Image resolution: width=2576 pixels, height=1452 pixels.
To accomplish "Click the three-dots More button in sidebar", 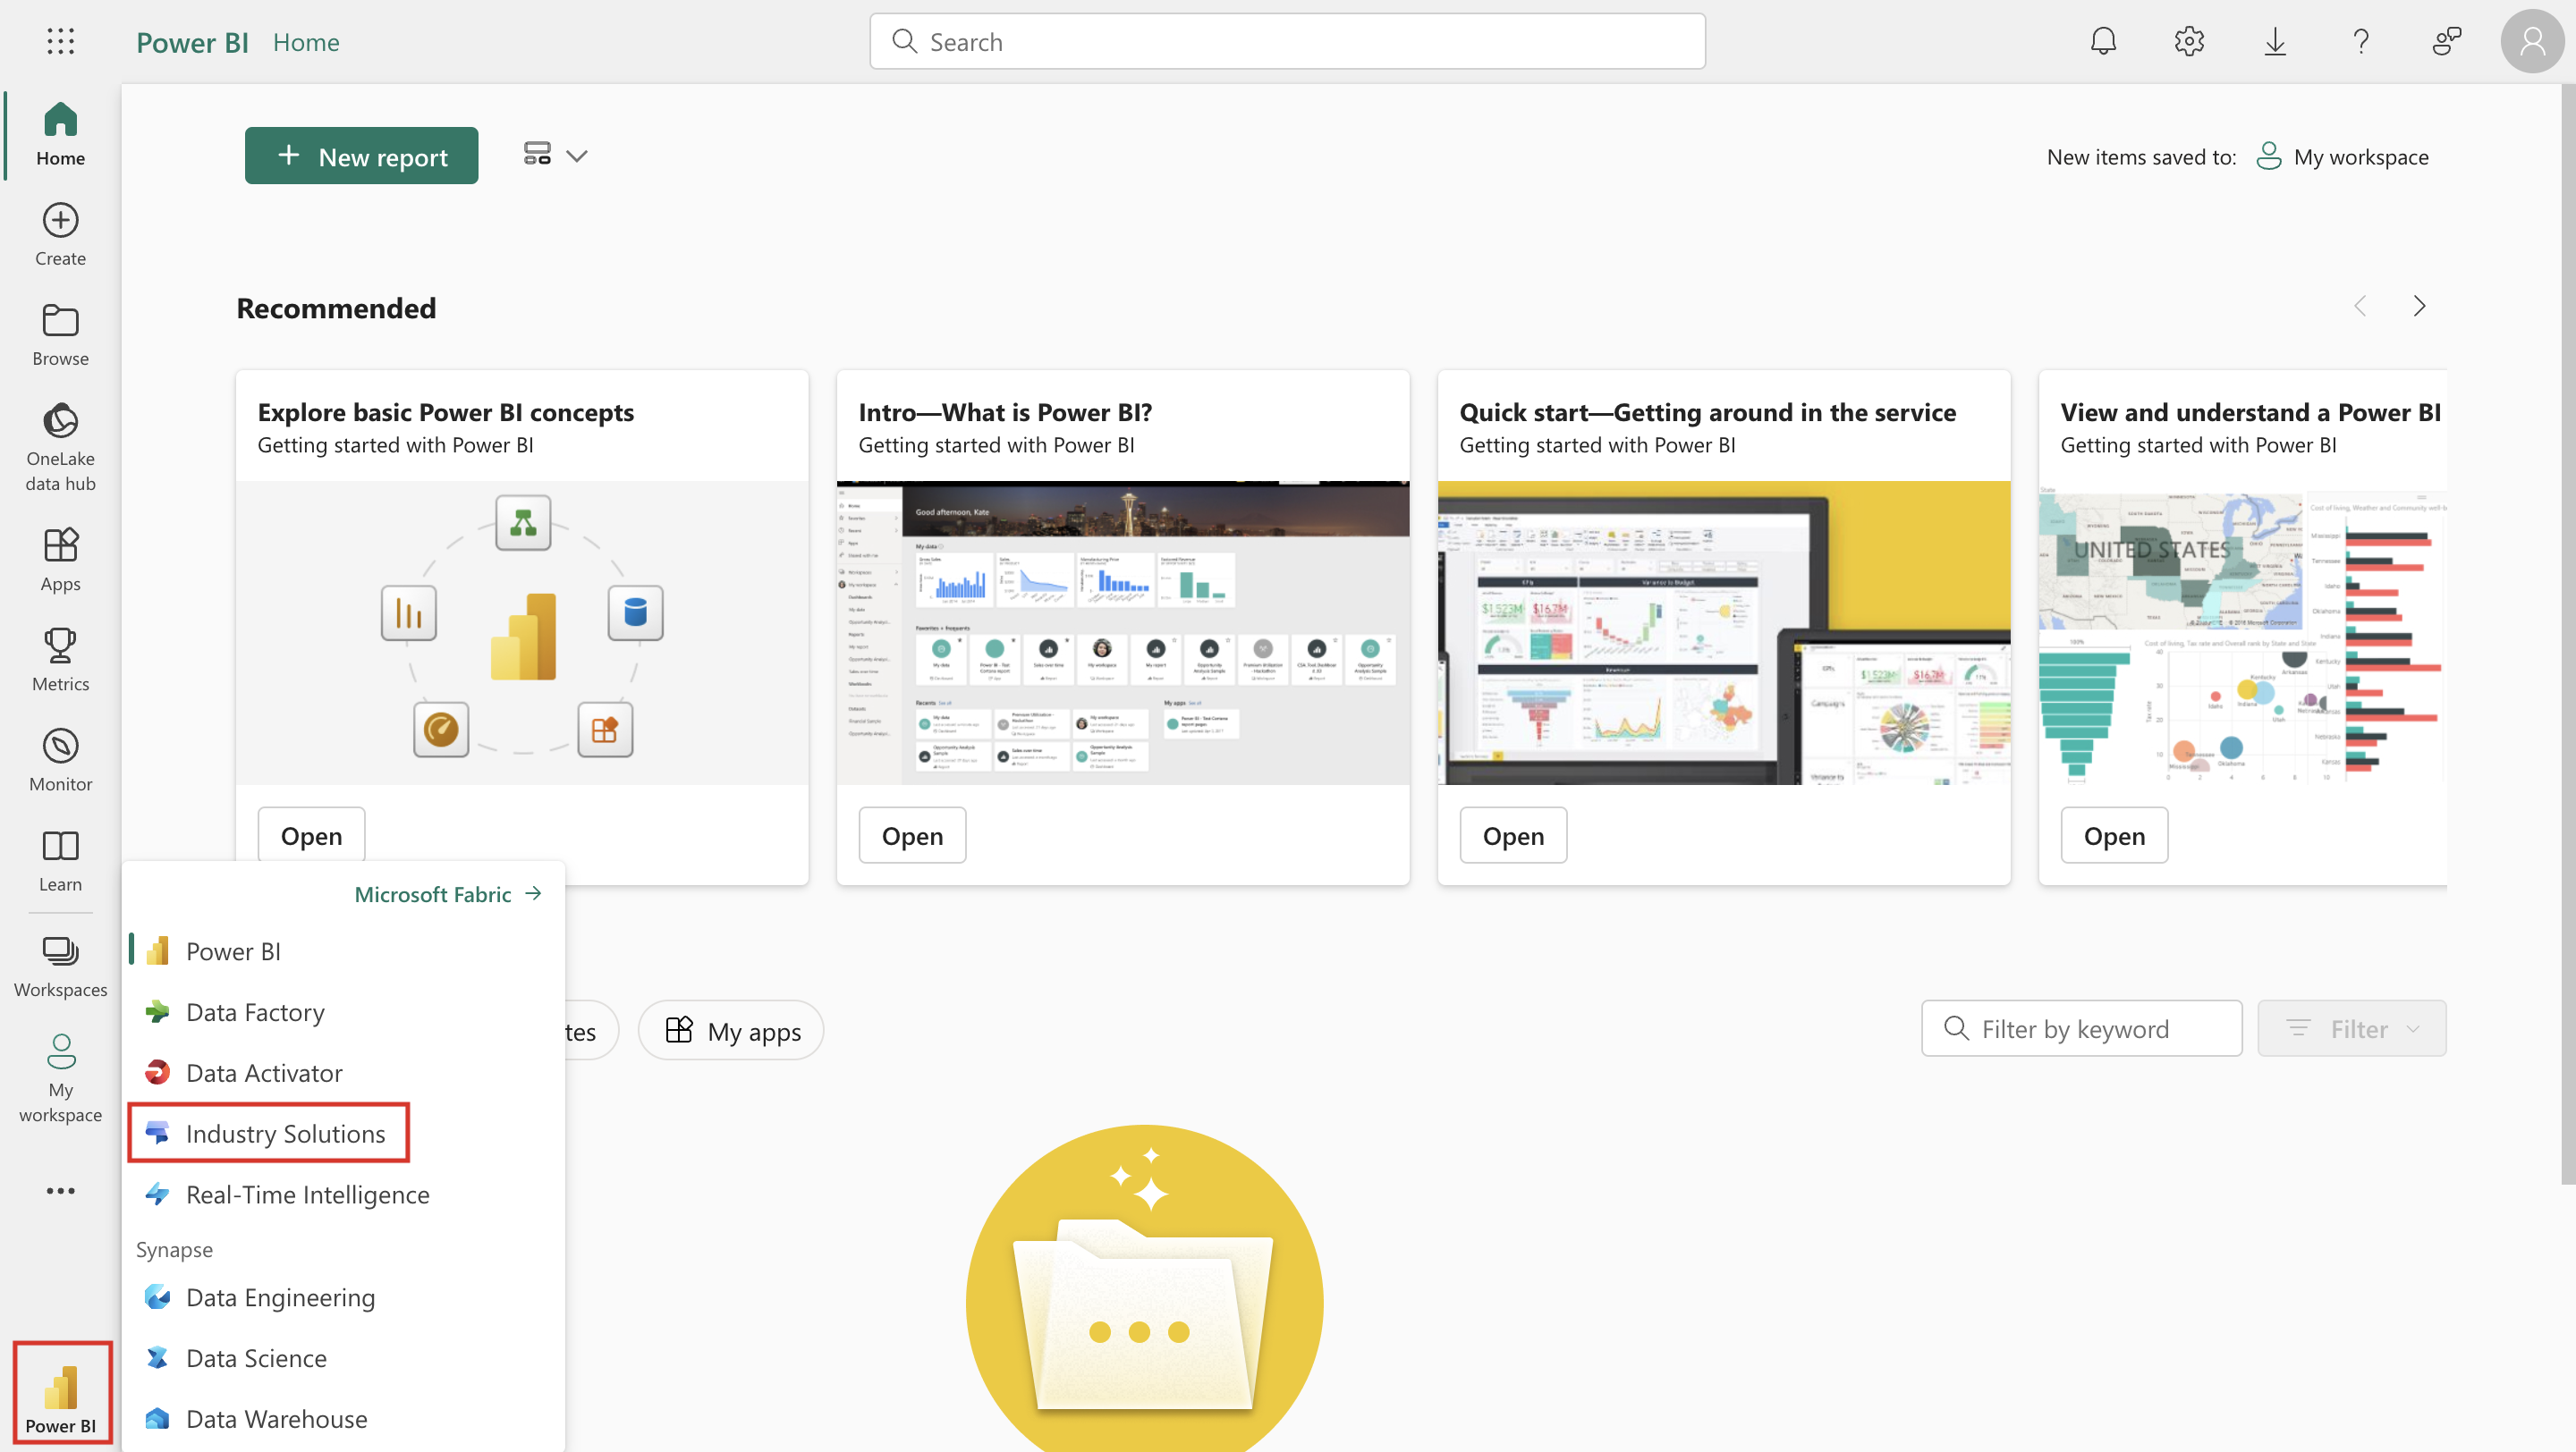I will 60,1190.
